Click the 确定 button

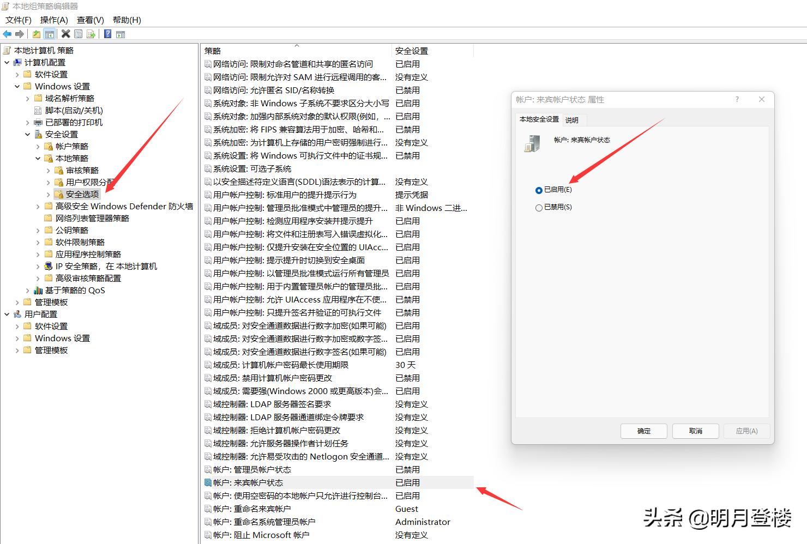coord(643,431)
